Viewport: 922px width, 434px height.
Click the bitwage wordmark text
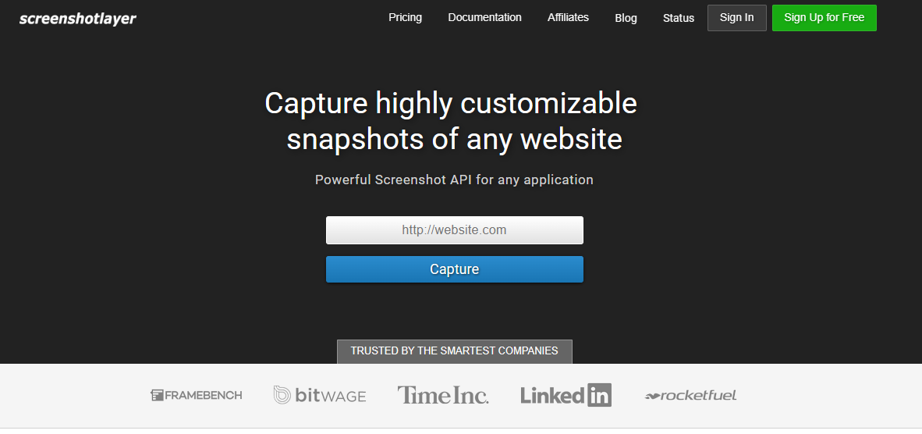pyautogui.click(x=331, y=396)
